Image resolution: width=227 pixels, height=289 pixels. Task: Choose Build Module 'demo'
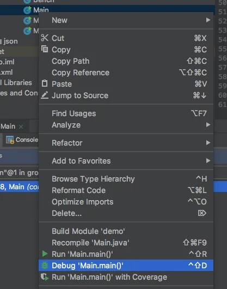click(126, 231)
